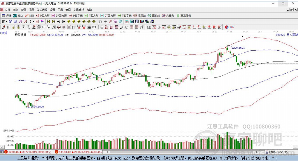Click the 1594.8000 low price label
Viewport: 298px width, 161px height.
[x=37, y=107]
